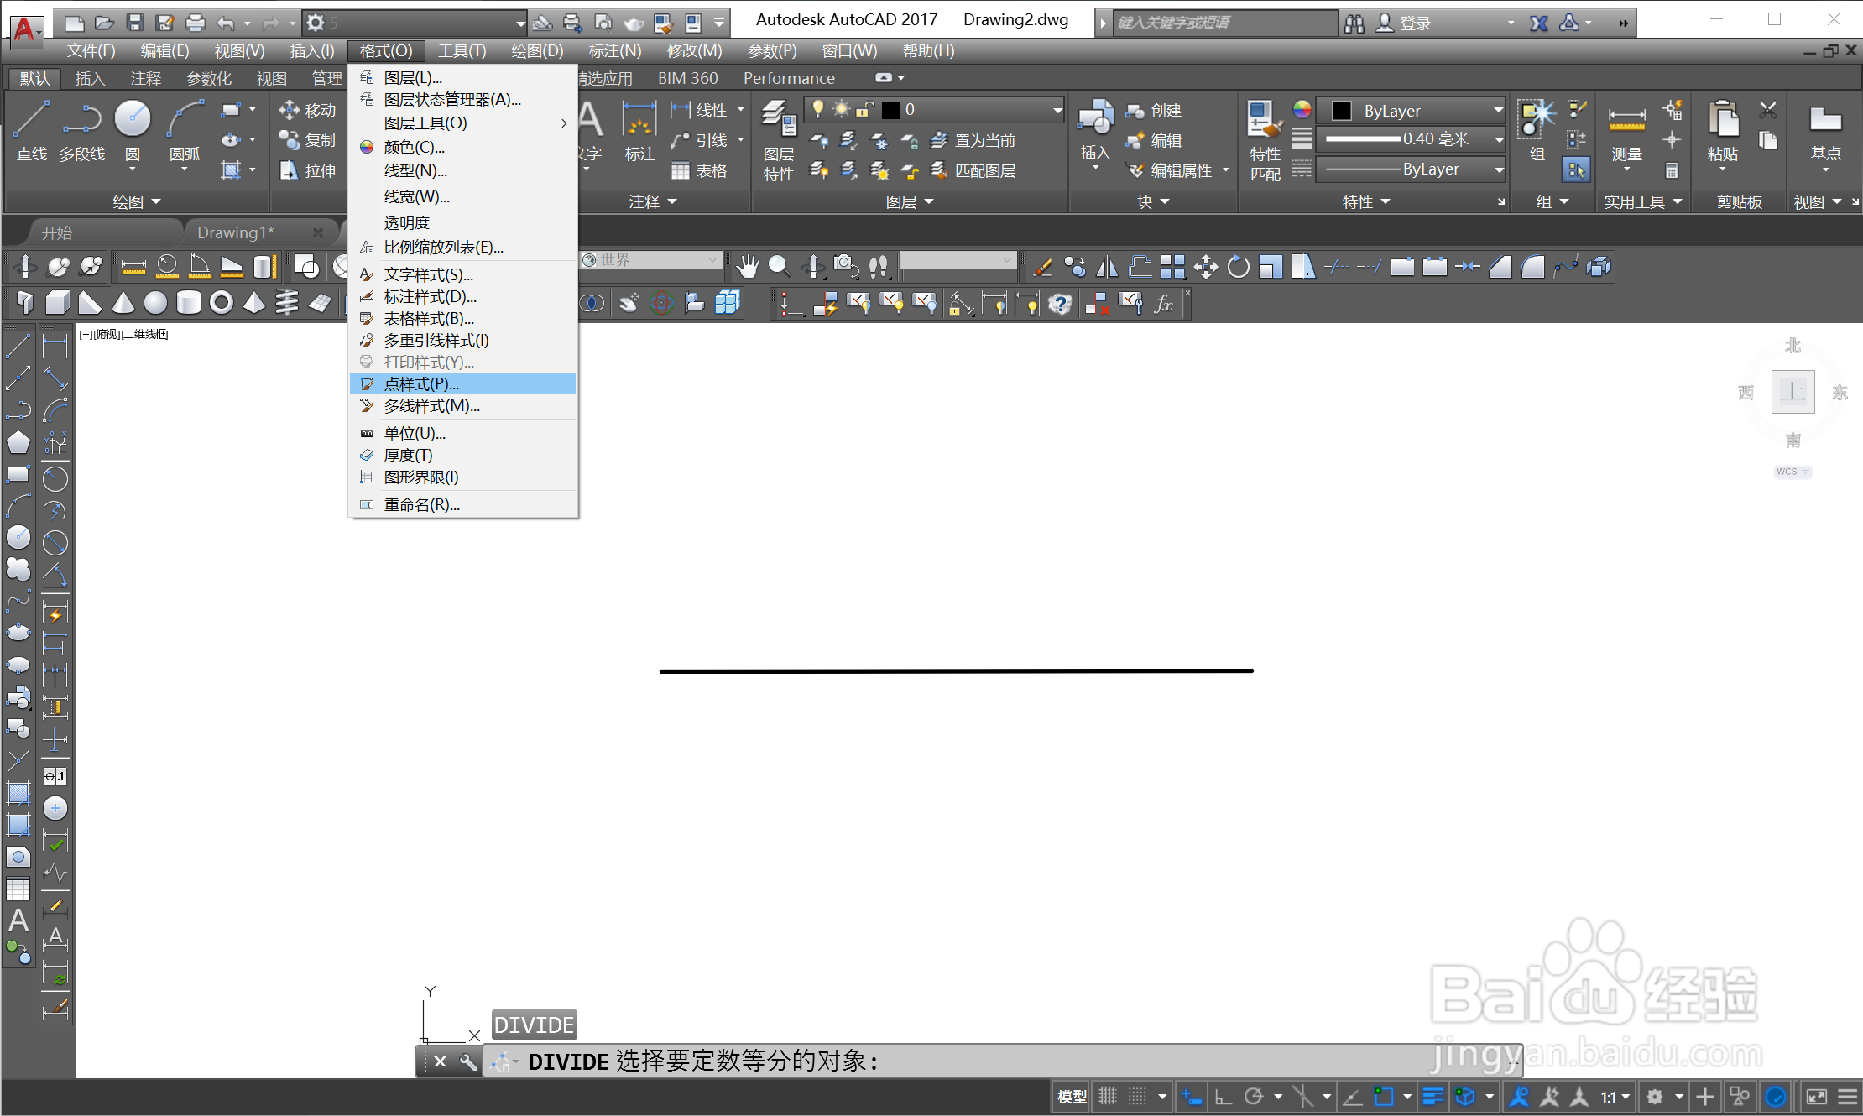The height and width of the screenshot is (1116, 1863).
Task: Select the 圆弧 arc tool
Action: 185,131
